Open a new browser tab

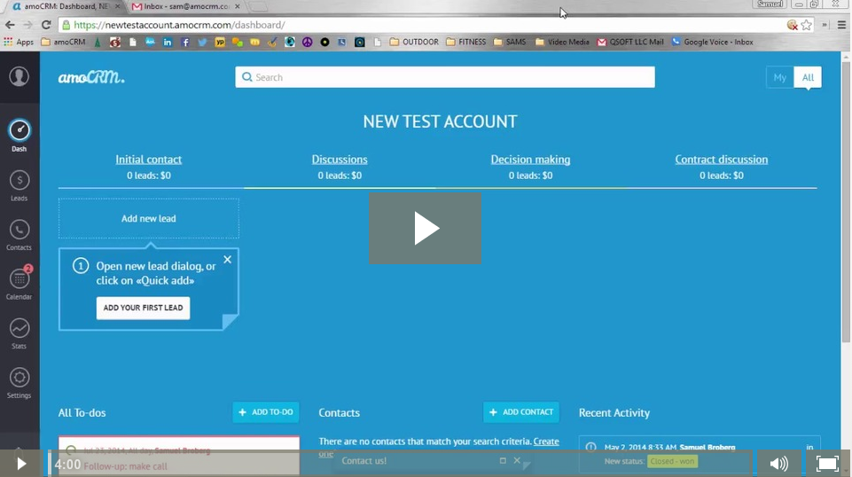[259, 7]
